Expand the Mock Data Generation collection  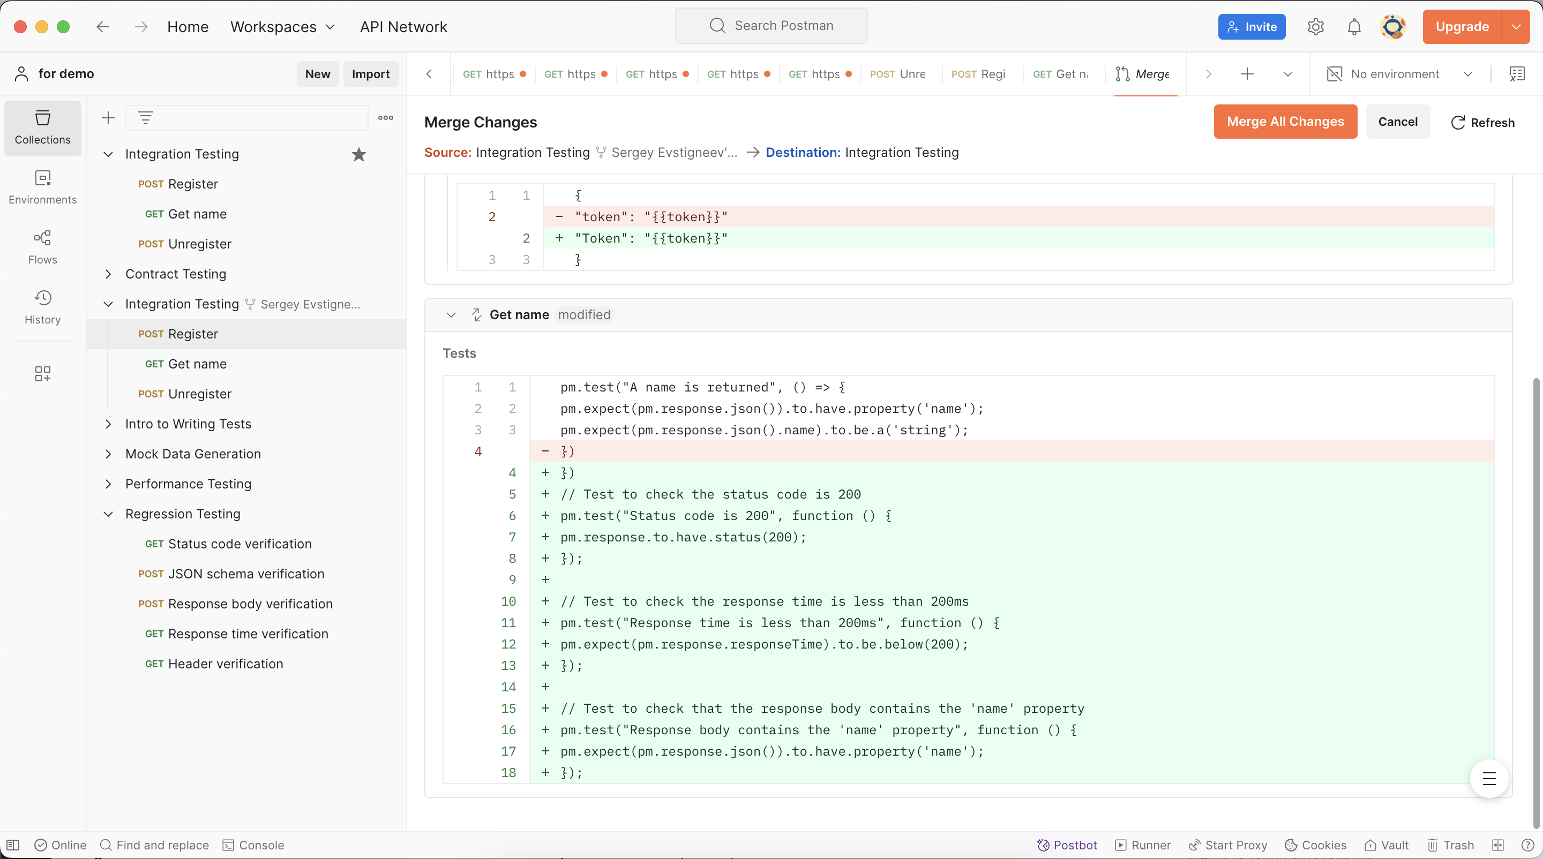click(108, 454)
